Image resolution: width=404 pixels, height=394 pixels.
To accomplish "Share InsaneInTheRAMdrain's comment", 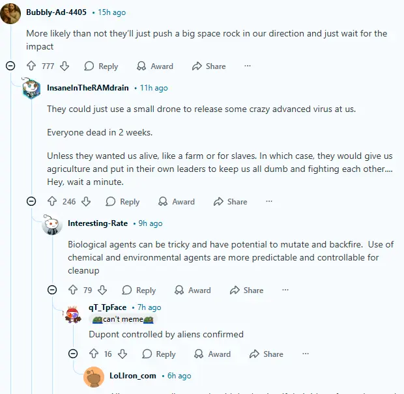I will point(229,202).
